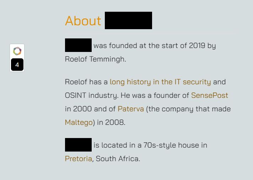The height and width of the screenshot is (180, 253).
Task: Click the words South Africa
Action: [118, 159]
